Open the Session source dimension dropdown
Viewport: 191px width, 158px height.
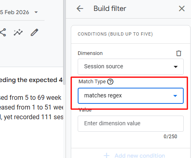pyautogui.click(x=131, y=67)
